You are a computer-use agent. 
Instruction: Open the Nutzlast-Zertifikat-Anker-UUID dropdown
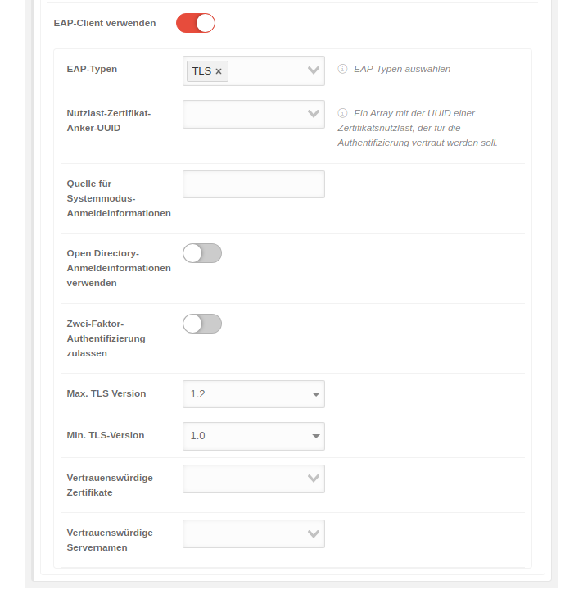(253, 114)
